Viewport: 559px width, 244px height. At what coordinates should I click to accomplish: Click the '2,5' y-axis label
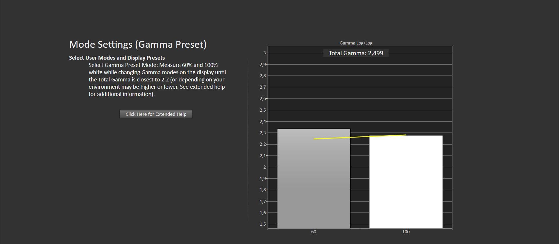[x=263, y=110]
